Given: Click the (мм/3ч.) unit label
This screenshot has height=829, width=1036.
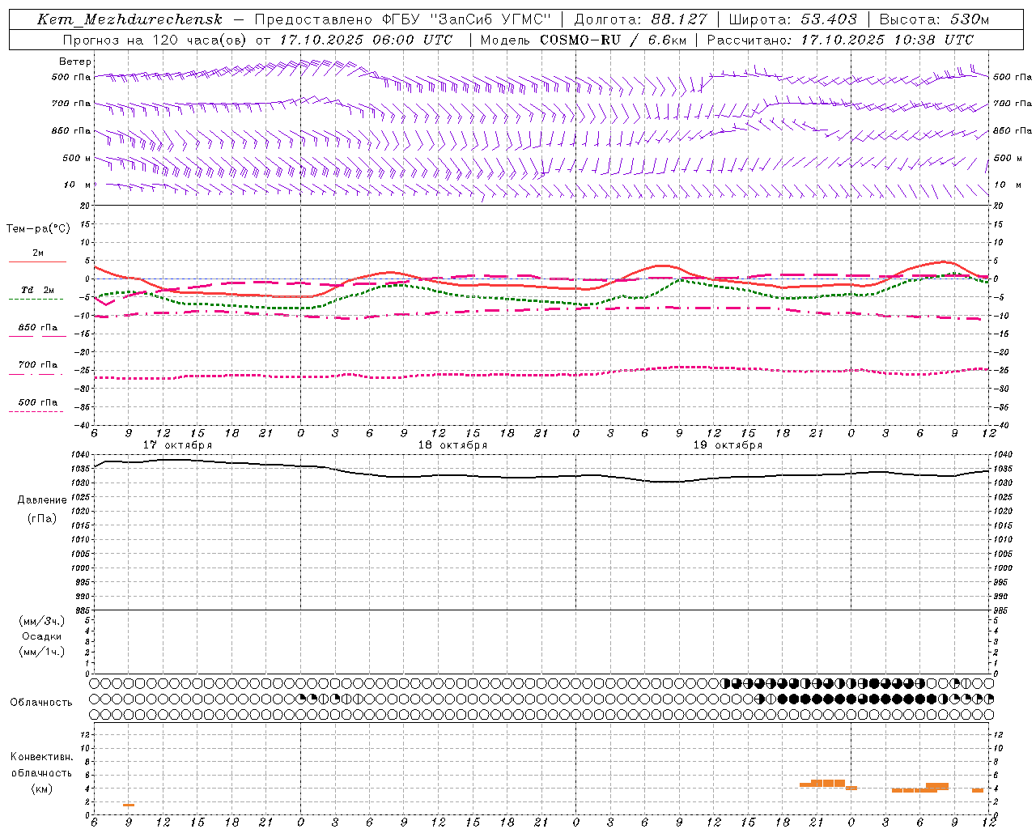Looking at the screenshot, I should pyautogui.click(x=42, y=621).
